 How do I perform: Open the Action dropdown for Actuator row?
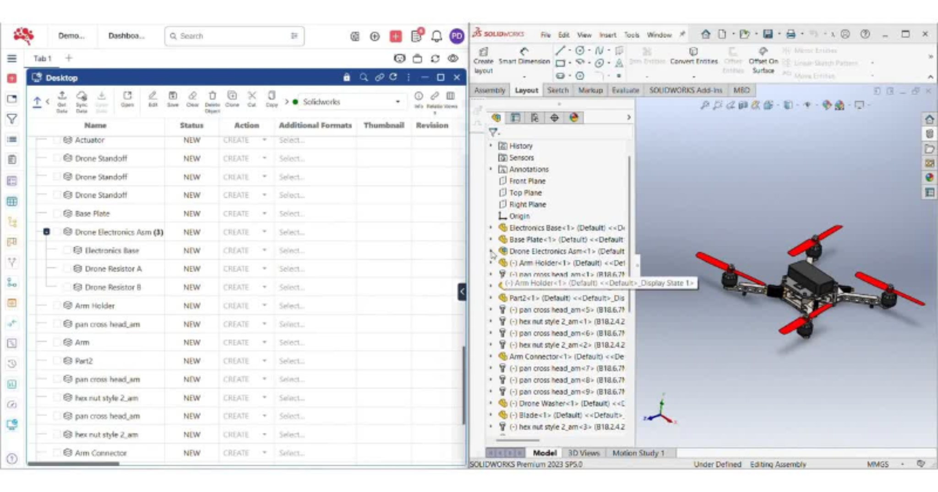(x=264, y=140)
